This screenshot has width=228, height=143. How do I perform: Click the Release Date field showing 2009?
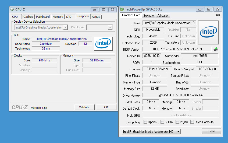tap(153, 43)
